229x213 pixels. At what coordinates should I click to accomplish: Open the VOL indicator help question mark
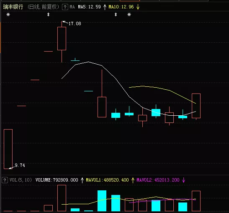coord(5,180)
